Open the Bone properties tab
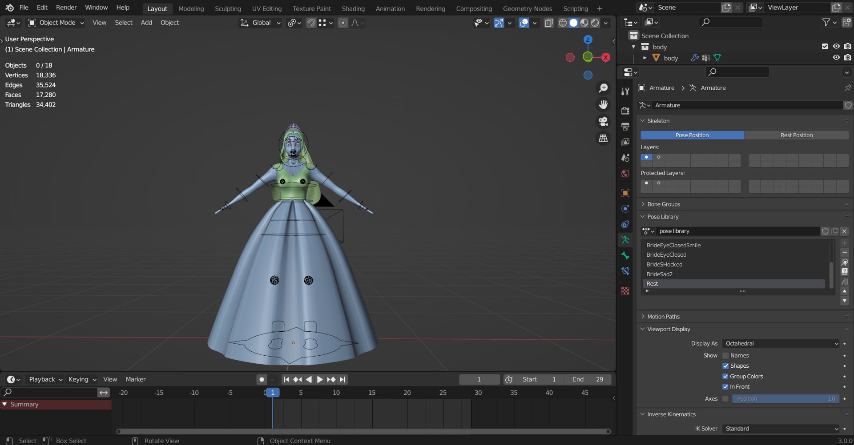 pyautogui.click(x=625, y=256)
